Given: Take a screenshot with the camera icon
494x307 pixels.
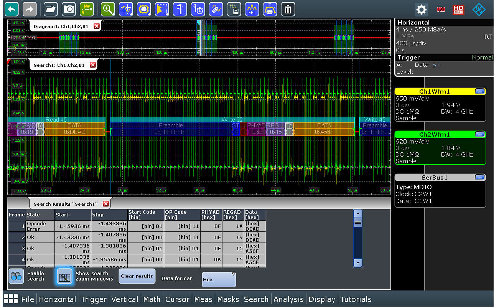Looking at the screenshot, I should (69, 9).
